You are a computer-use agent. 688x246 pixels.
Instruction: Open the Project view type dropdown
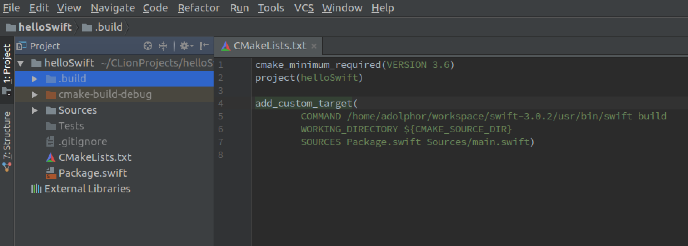tap(39, 46)
